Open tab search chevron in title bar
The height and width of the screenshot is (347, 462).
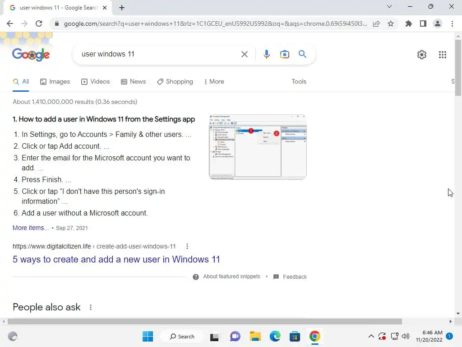(389, 6)
